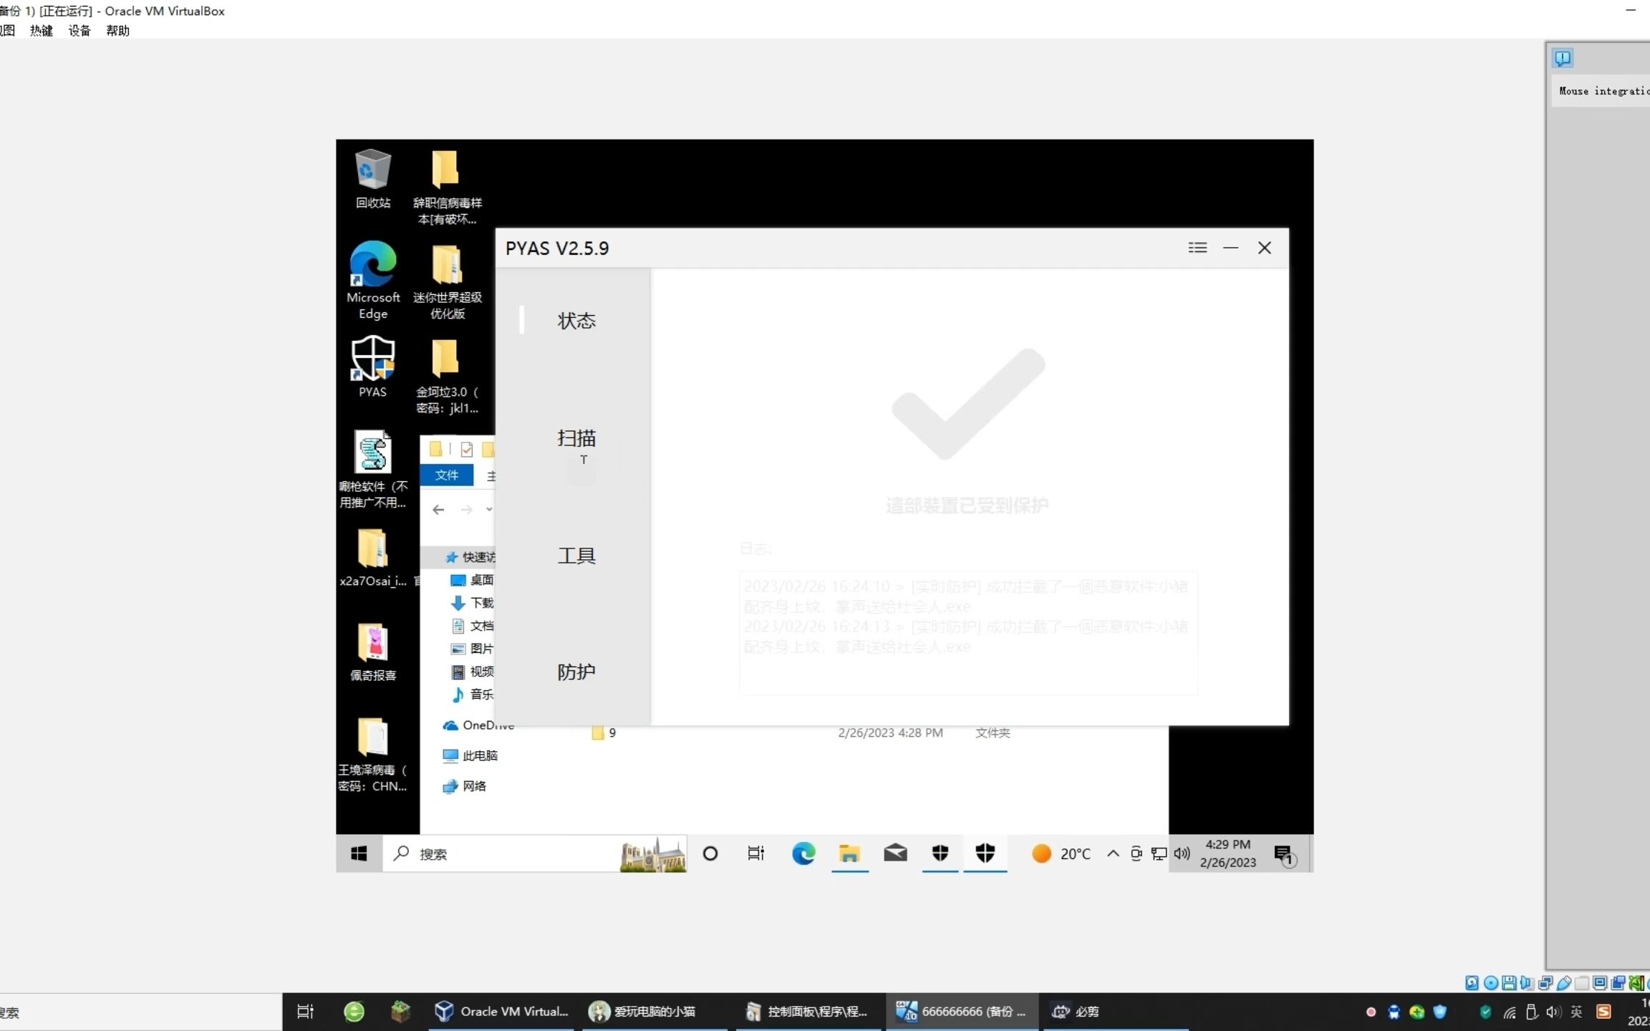The image size is (1650, 1031).
Task: Select OneDrive in File Explorer sidebar
Action: tap(478, 725)
